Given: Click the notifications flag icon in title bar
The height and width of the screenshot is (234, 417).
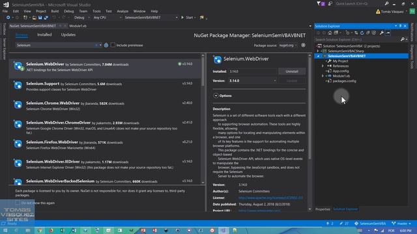Looking at the screenshot, I should pyautogui.click(x=321, y=4).
